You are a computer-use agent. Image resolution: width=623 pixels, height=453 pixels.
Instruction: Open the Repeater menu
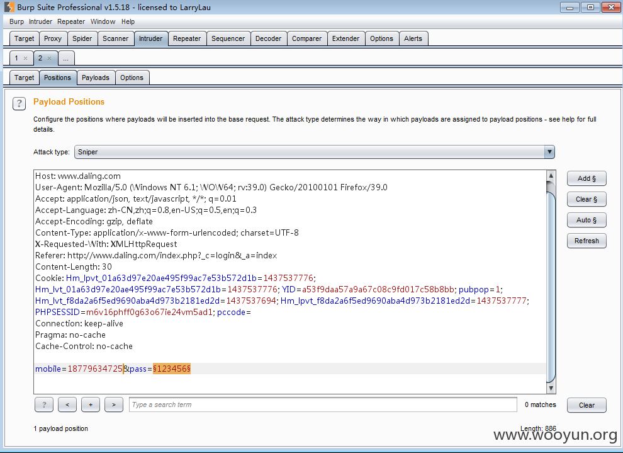tap(70, 21)
